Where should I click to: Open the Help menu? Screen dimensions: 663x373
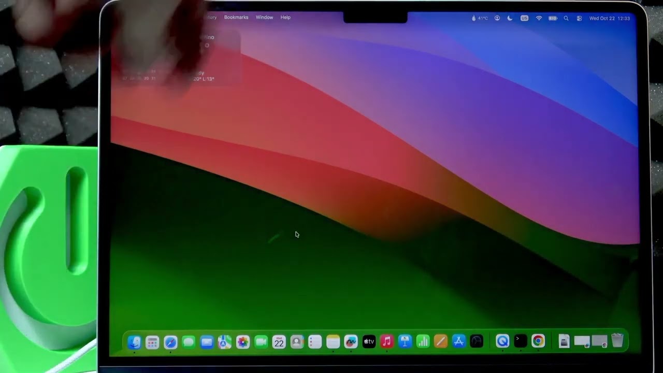pos(285,17)
